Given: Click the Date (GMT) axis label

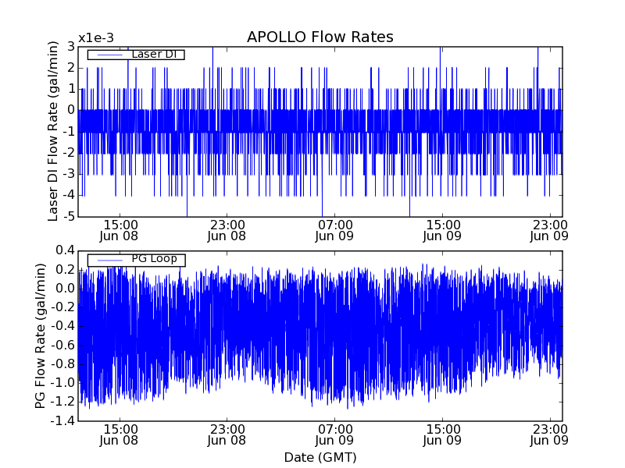Looking at the screenshot, I should pos(320,458).
